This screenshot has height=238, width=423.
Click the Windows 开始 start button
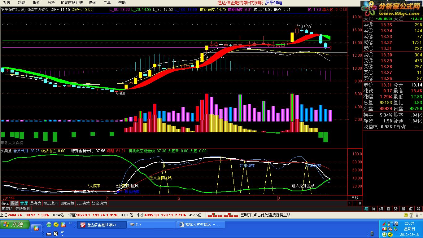(x=15, y=224)
